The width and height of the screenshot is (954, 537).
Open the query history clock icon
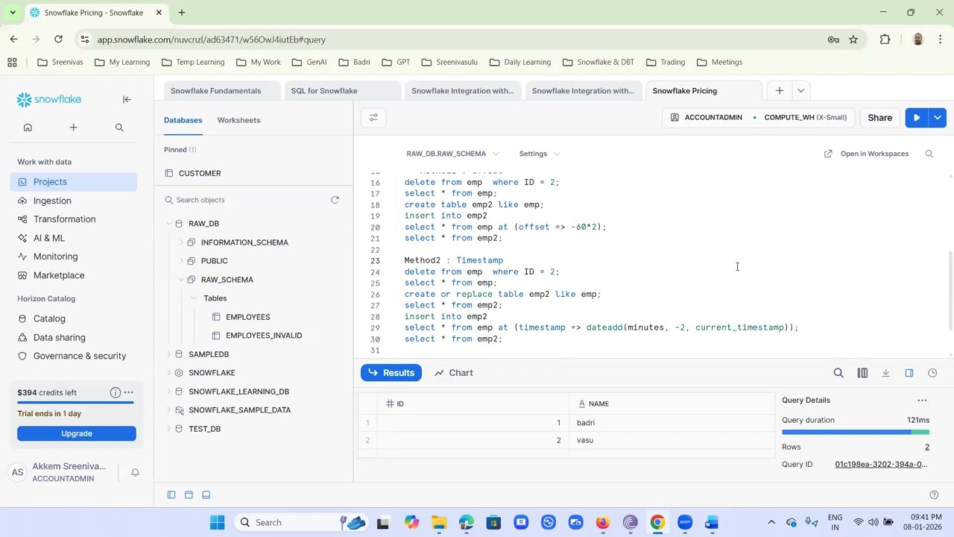[x=932, y=373]
